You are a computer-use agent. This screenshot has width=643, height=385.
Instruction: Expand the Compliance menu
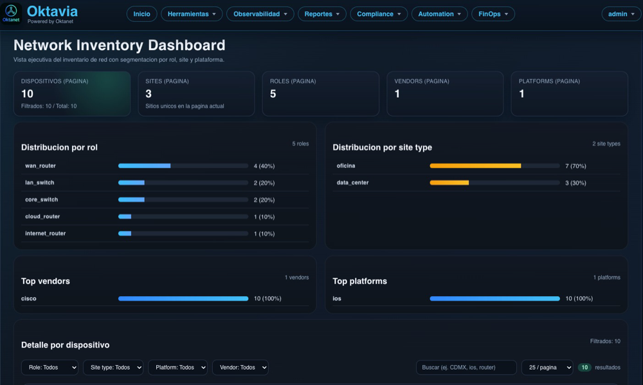click(x=379, y=14)
